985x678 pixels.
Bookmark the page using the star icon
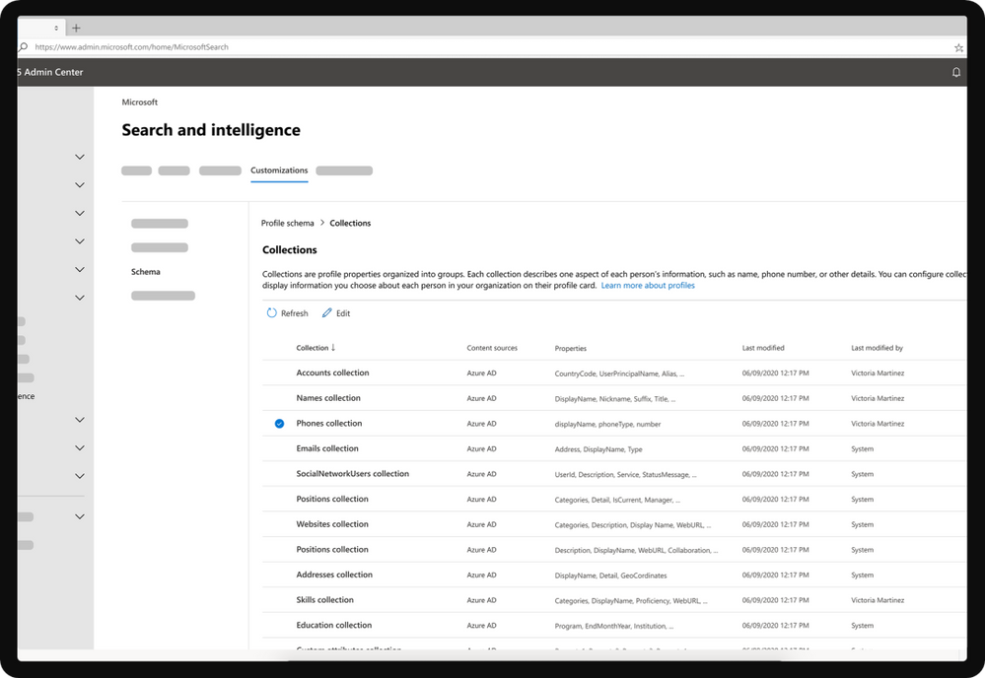957,46
